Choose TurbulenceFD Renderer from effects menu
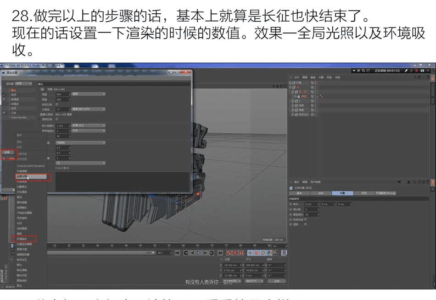The width and height of the screenshot is (436, 300). pos(31,166)
